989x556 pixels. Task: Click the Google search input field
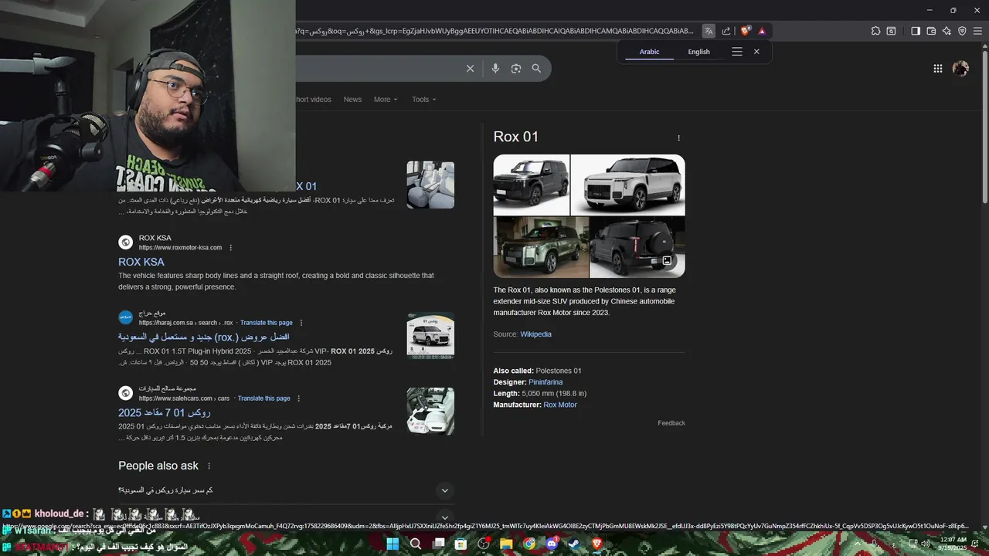coord(379,69)
